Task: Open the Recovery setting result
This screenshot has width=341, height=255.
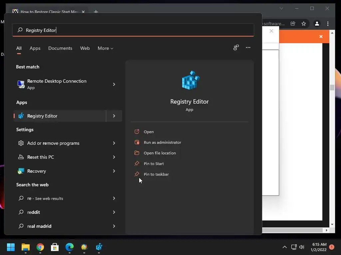Action: point(60,171)
